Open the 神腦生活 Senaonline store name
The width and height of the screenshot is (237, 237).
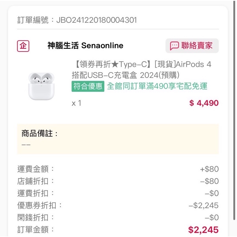(x=85, y=45)
